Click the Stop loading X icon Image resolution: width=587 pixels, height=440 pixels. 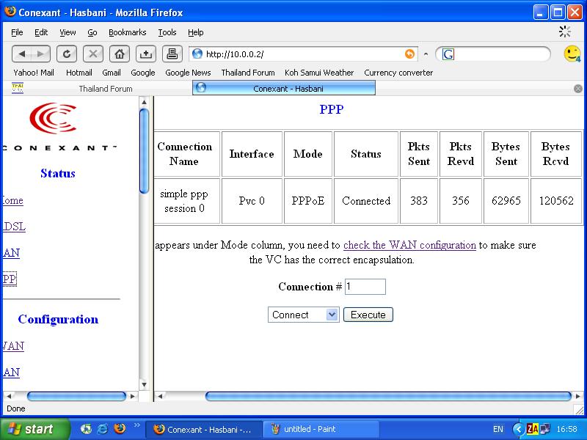(x=93, y=54)
